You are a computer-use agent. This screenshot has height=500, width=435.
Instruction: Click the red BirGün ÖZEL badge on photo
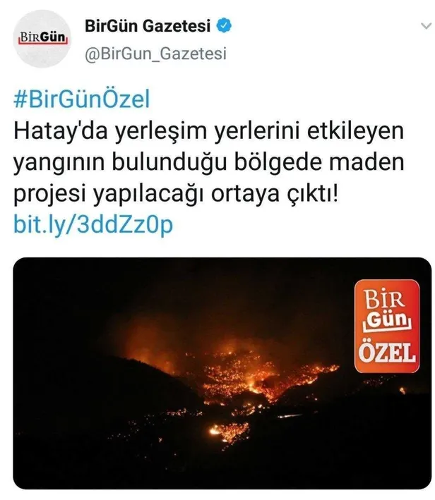[x=387, y=327]
